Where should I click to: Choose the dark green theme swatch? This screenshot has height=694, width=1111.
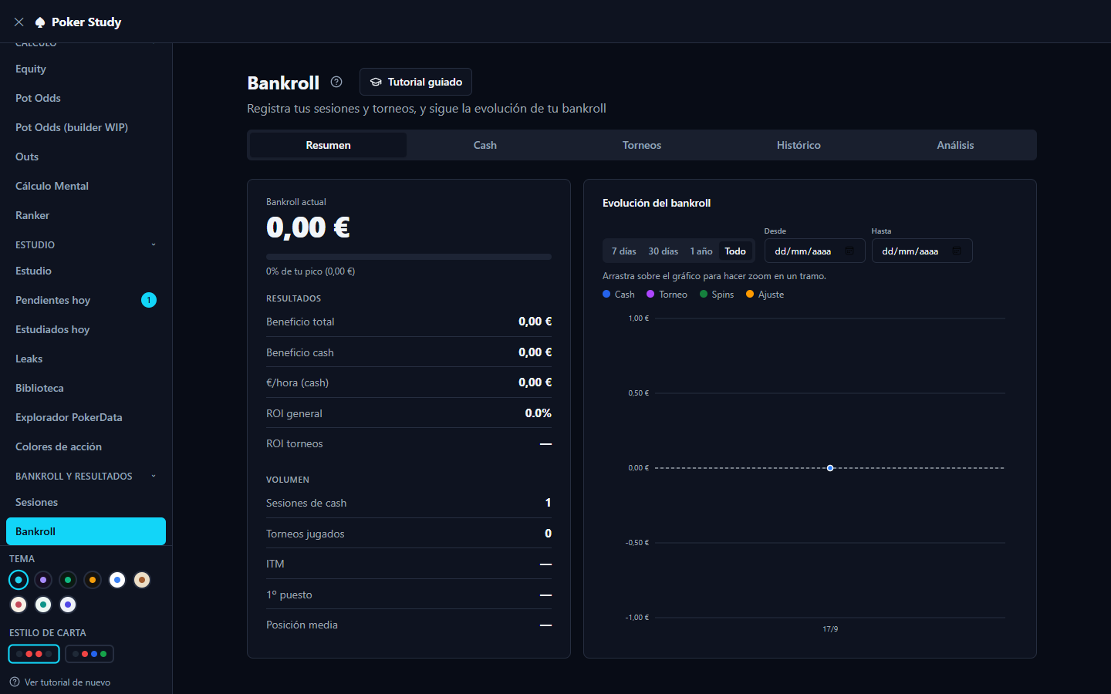pyautogui.click(x=68, y=580)
